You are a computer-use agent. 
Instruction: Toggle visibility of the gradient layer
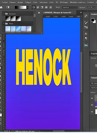click(x=92, y=105)
